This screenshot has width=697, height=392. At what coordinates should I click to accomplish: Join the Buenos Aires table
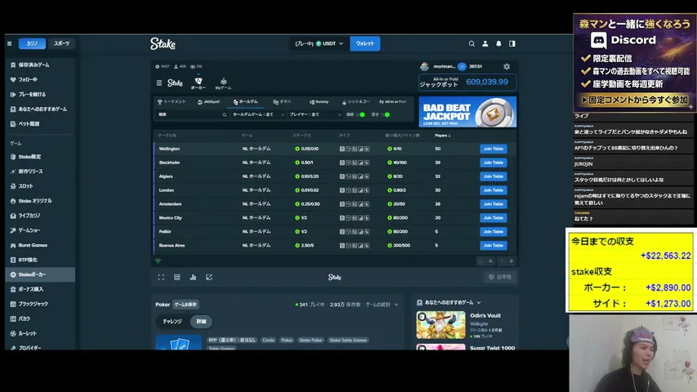[493, 245]
